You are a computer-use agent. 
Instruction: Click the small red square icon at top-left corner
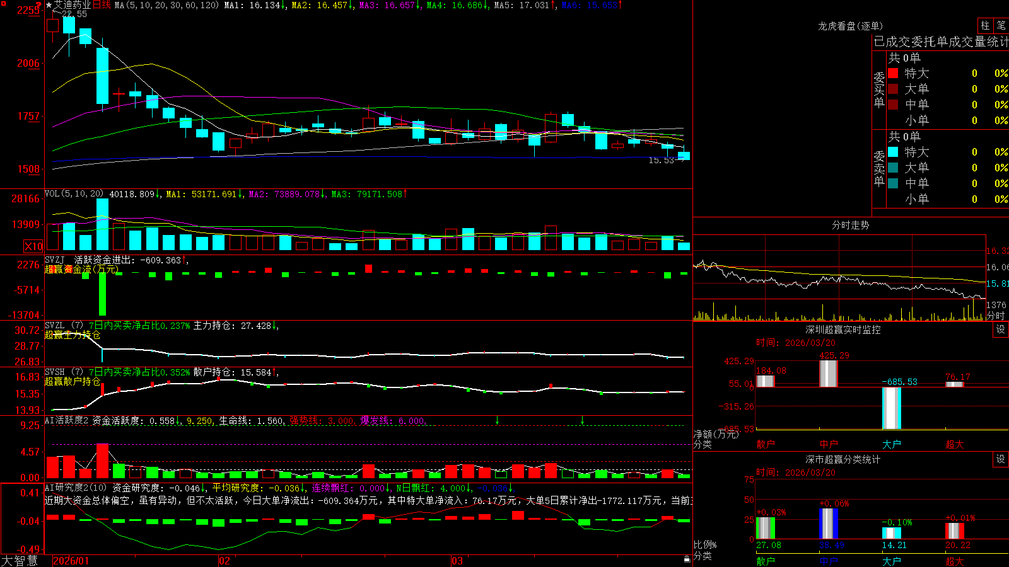tap(3, 4)
